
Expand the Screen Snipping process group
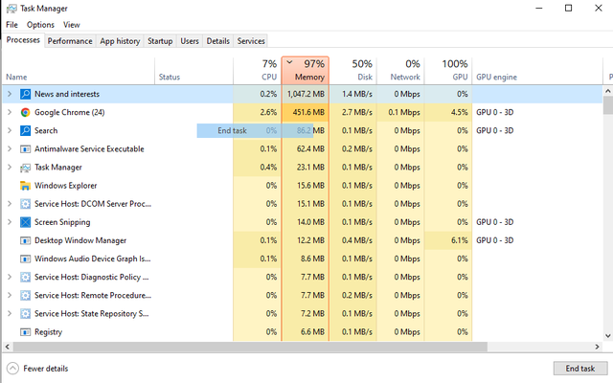coord(10,222)
